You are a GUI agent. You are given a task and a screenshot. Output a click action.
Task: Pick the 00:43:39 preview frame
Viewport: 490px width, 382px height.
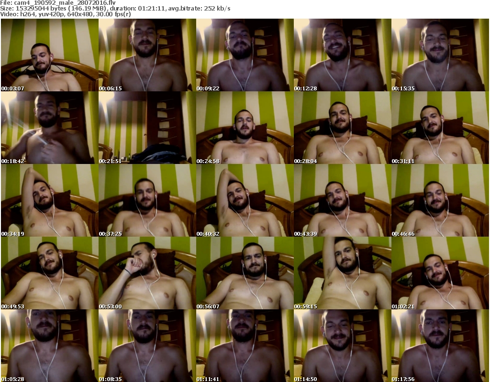point(342,200)
